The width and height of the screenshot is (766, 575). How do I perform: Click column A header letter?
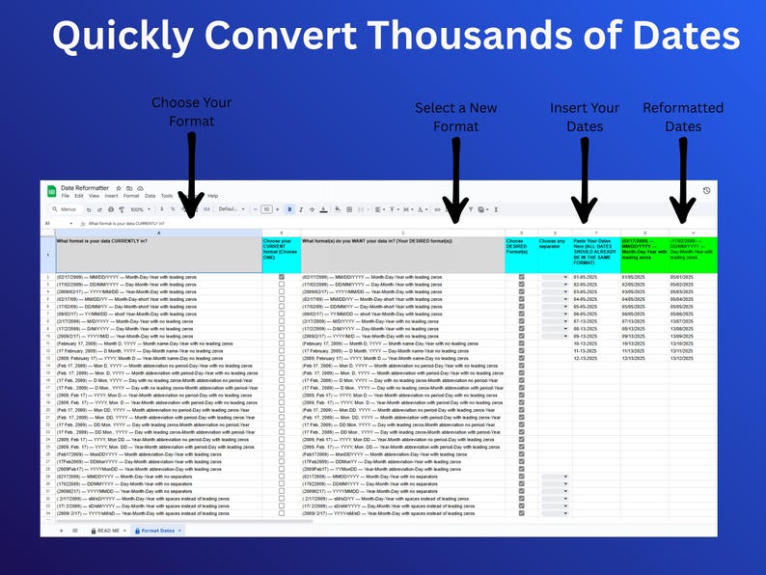point(159,233)
